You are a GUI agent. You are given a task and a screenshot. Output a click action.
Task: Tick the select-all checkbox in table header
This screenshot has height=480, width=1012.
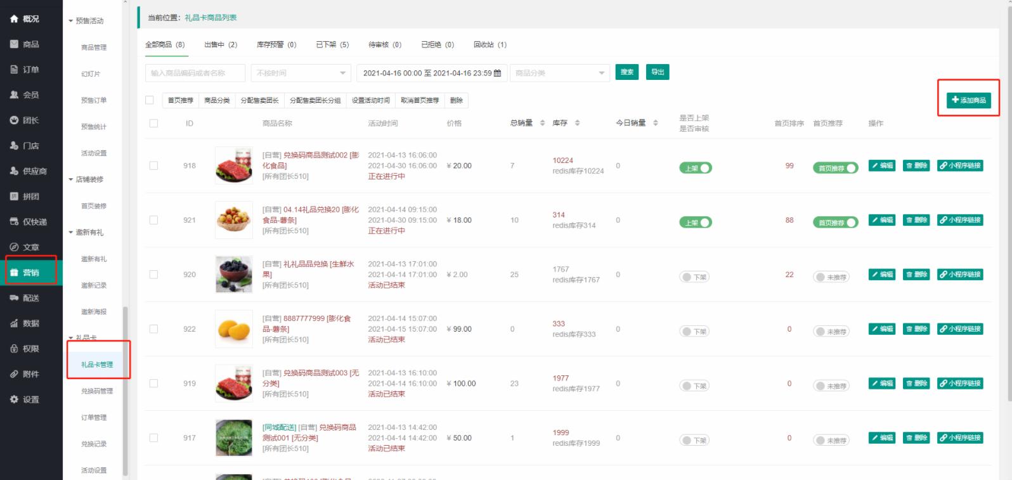(x=153, y=123)
